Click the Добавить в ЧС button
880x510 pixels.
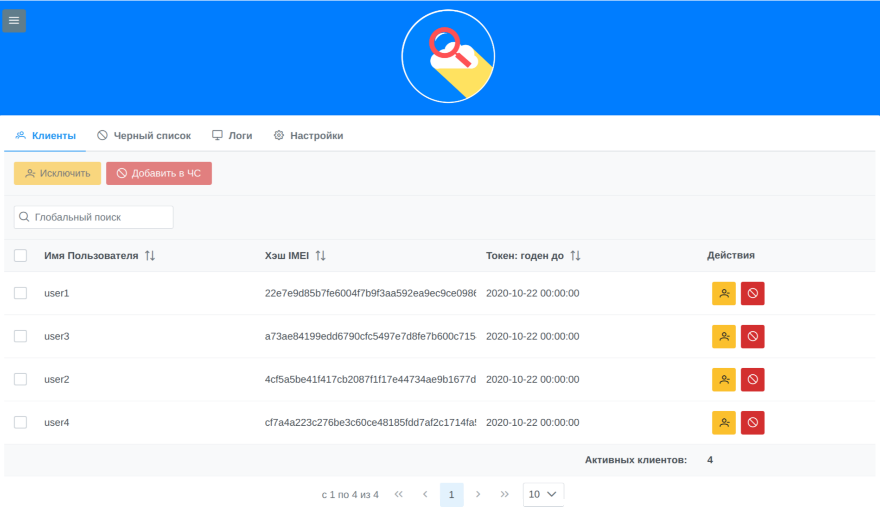point(159,173)
